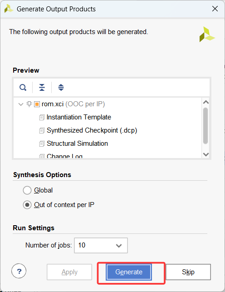Select the Change Log tree item
225x292 pixels.
coord(64,156)
